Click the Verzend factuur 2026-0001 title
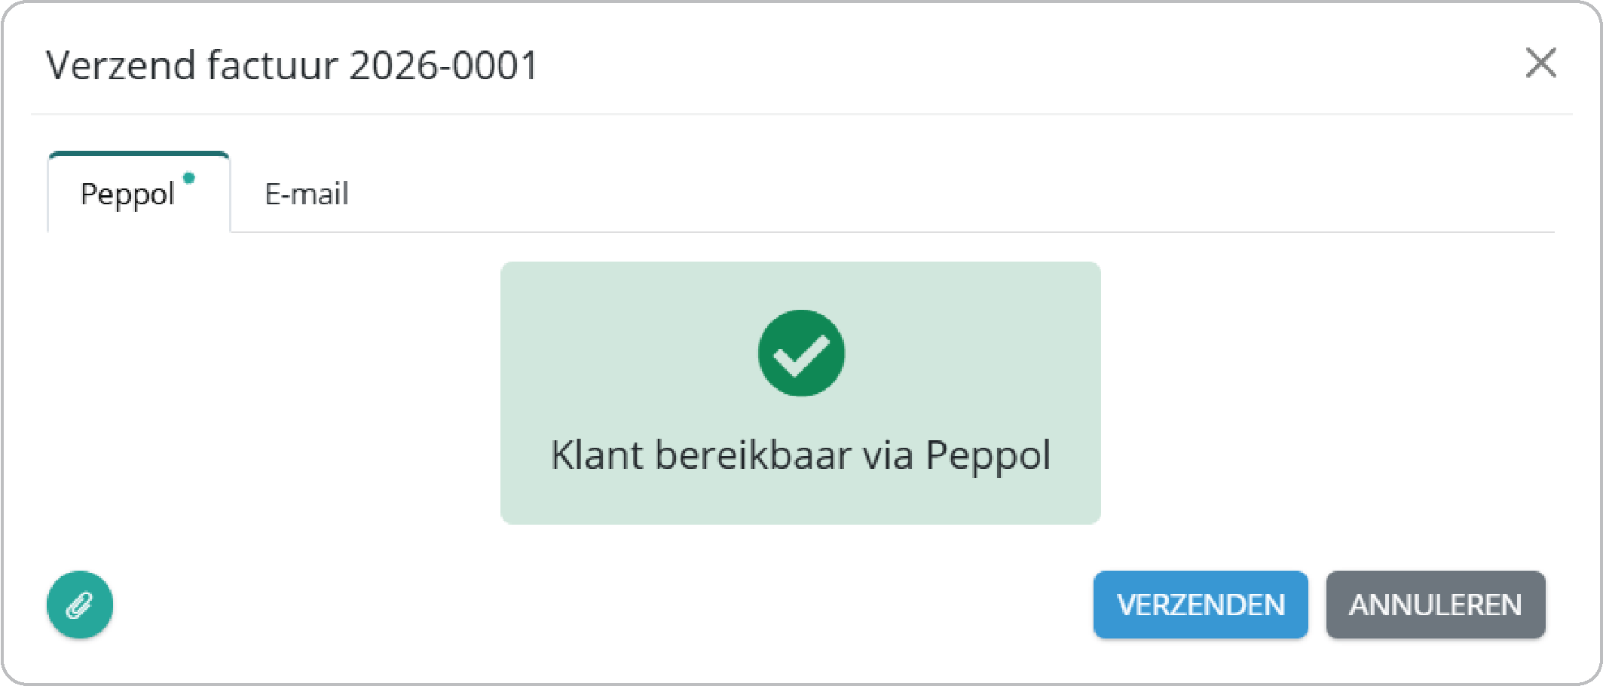Screen dimensions: 1603x686 [x=292, y=65]
